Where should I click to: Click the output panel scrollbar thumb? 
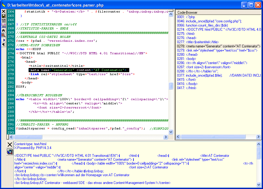coord(259,153)
